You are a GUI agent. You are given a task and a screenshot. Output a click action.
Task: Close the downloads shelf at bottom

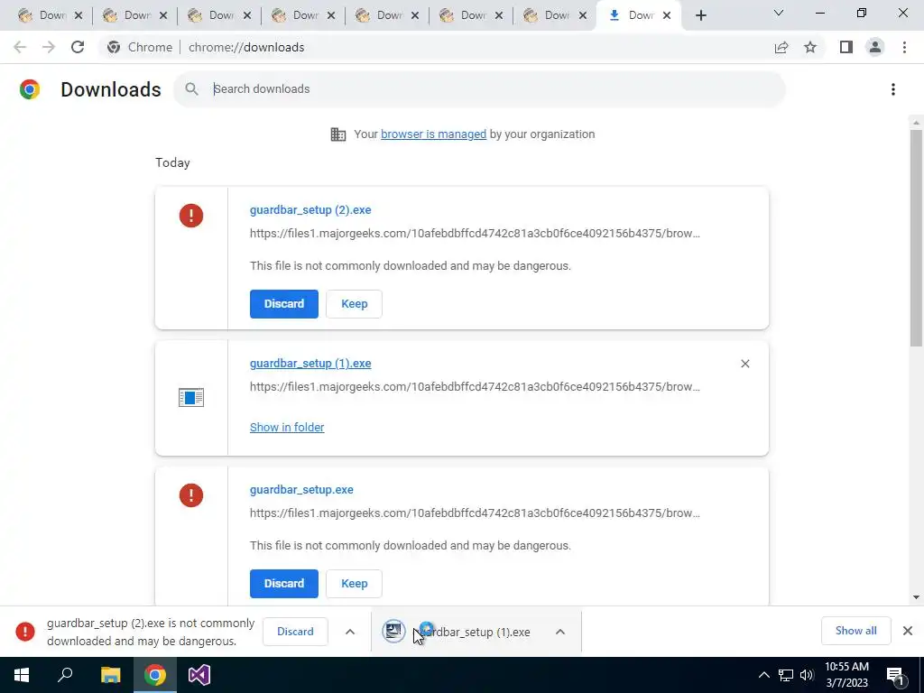tap(908, 631)
